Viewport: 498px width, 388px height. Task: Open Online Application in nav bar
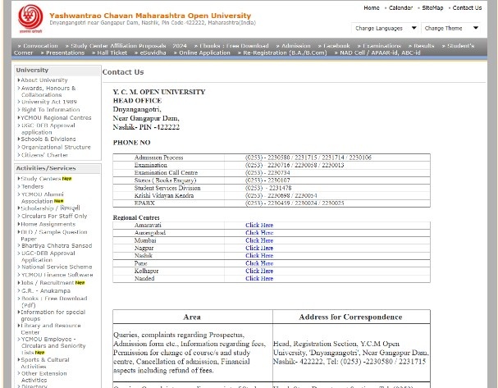point(204,52)
